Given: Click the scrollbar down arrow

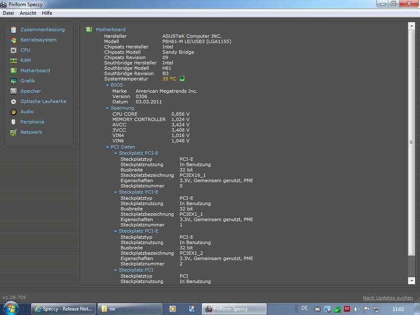Looking at the screenshot, I should 412,280.
